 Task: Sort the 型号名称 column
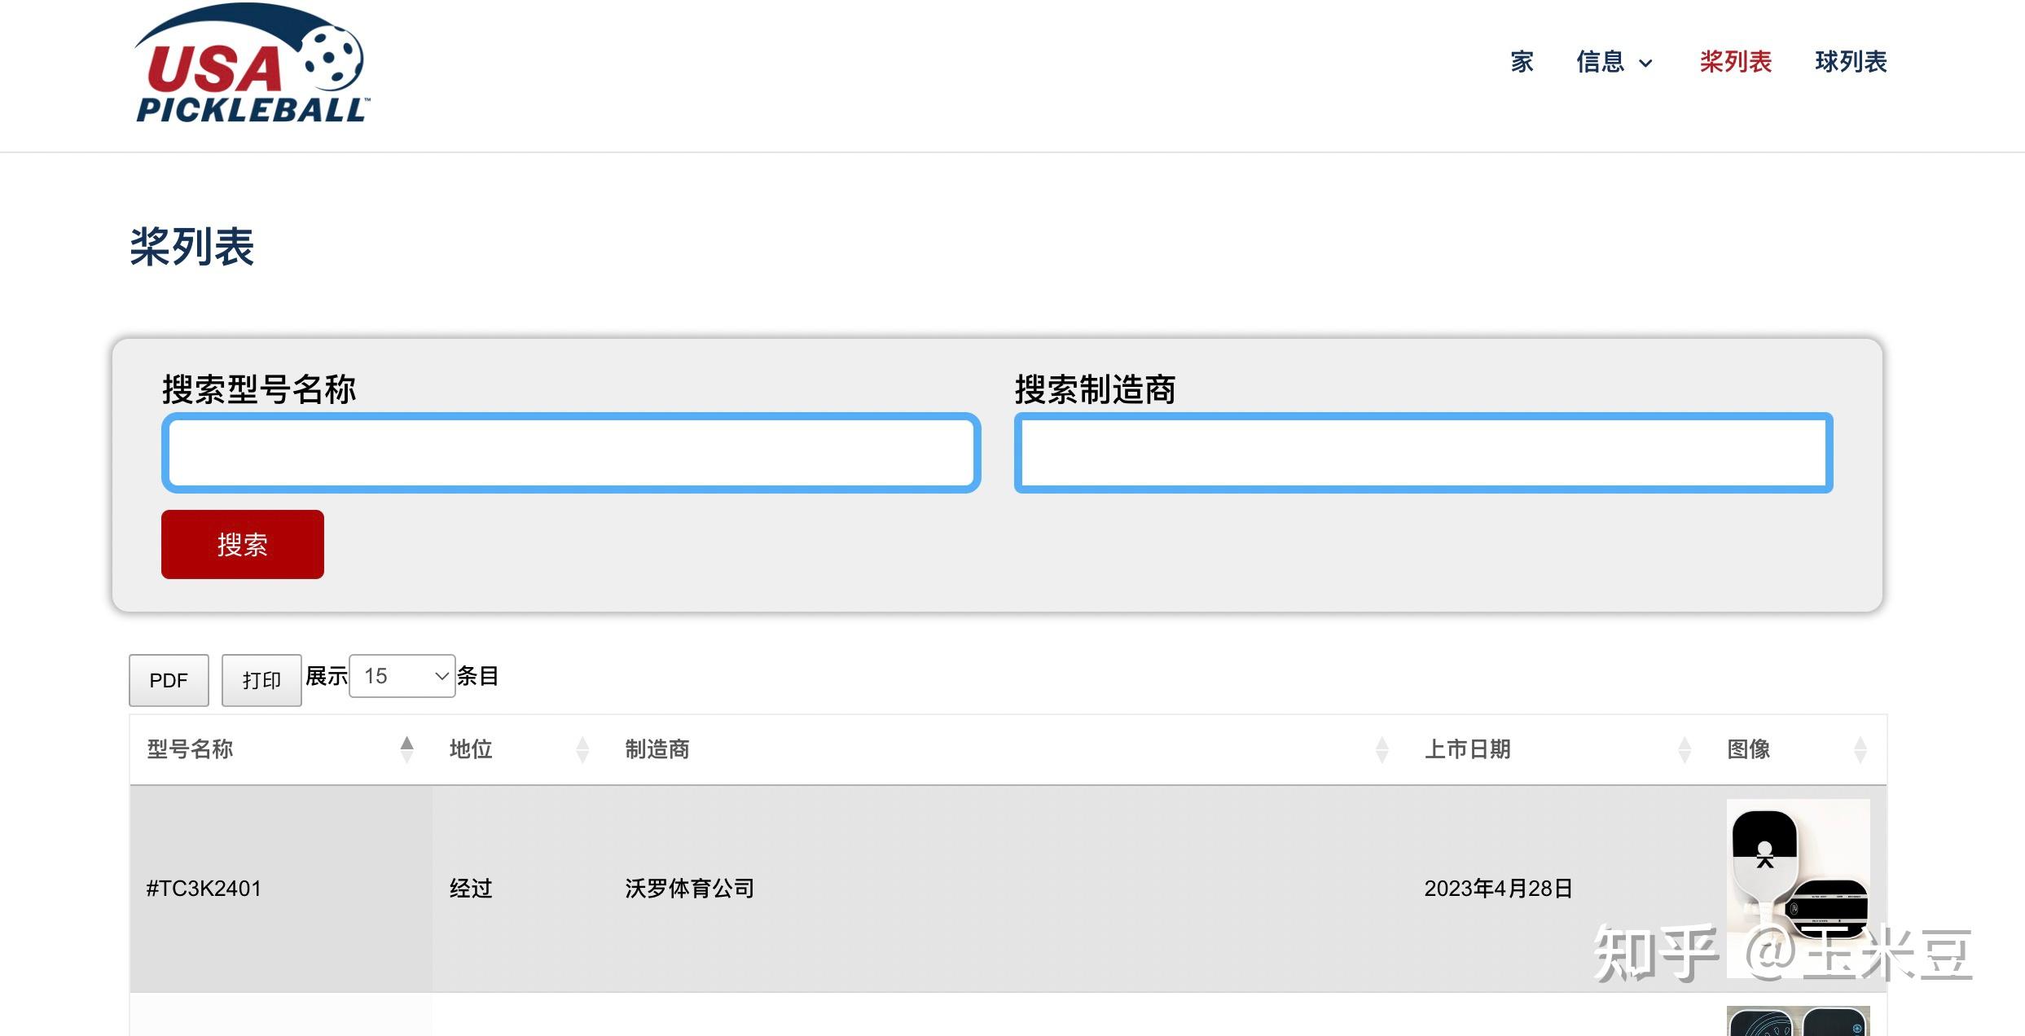pos(406,749)
